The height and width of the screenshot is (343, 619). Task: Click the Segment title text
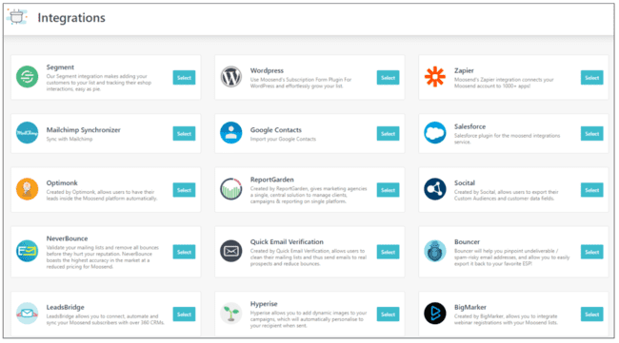click(x=60, y=67)
